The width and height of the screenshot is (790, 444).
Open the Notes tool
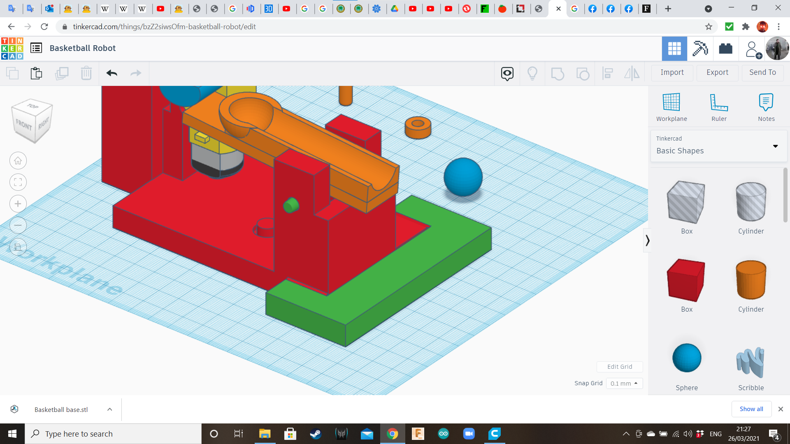pyautogui.click(x=766, y=106)
